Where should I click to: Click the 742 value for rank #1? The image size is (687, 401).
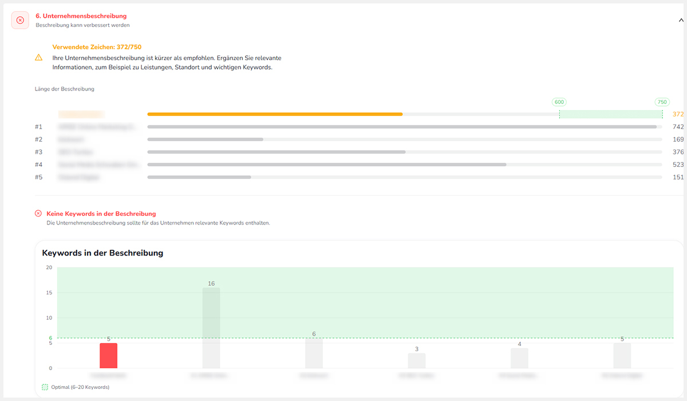[678, 127]
